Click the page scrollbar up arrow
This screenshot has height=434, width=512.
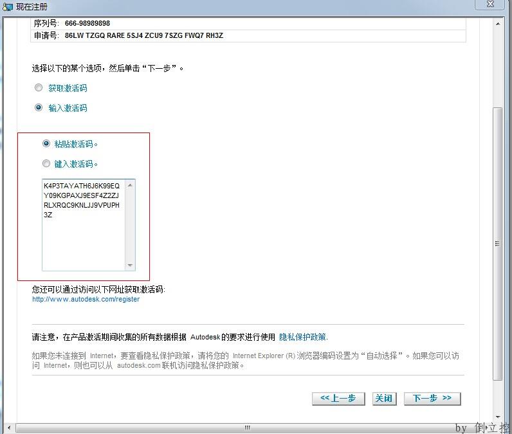point(497,24)
